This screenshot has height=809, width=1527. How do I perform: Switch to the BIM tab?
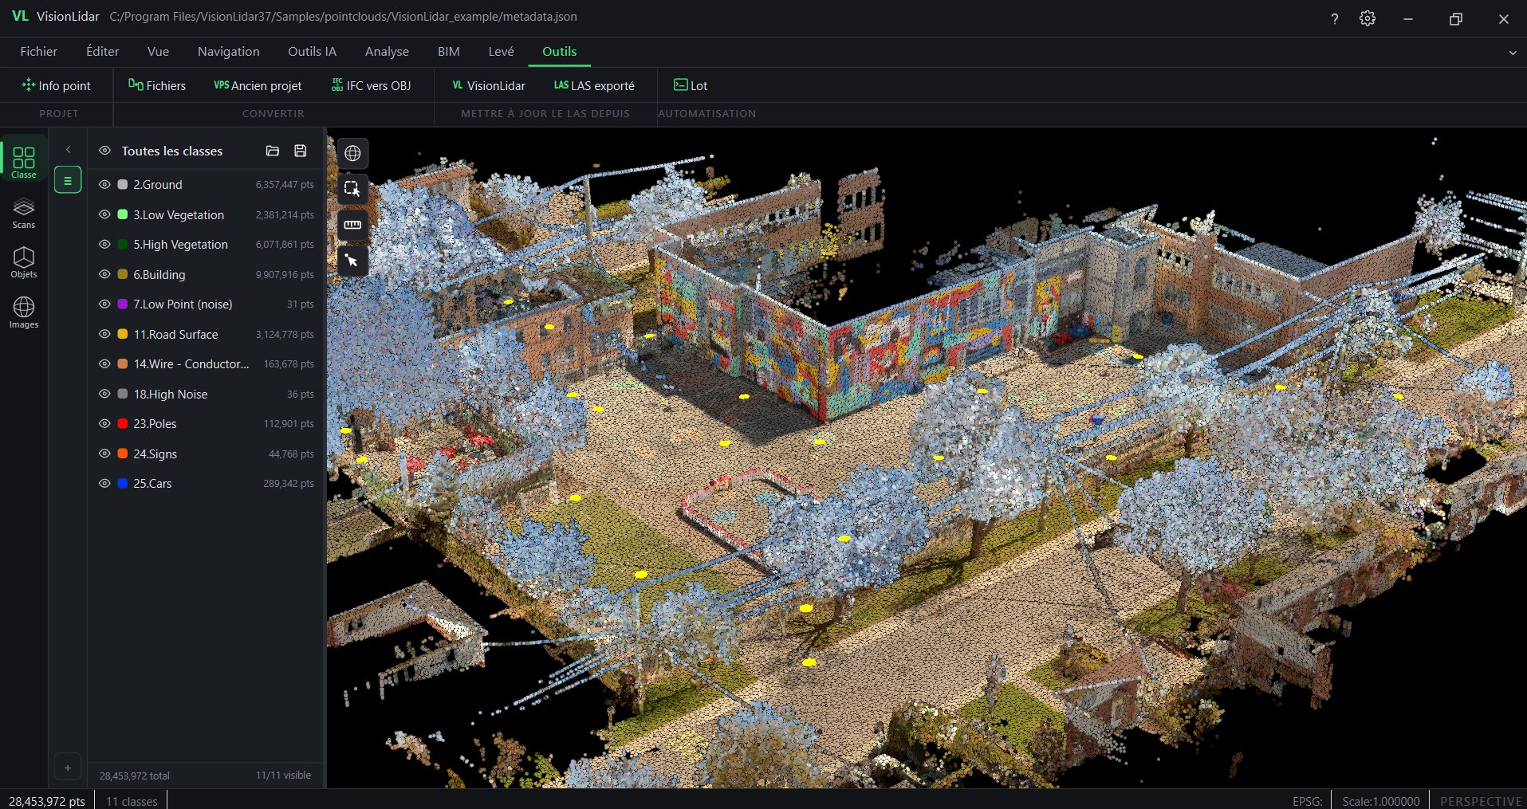[449, 51]
